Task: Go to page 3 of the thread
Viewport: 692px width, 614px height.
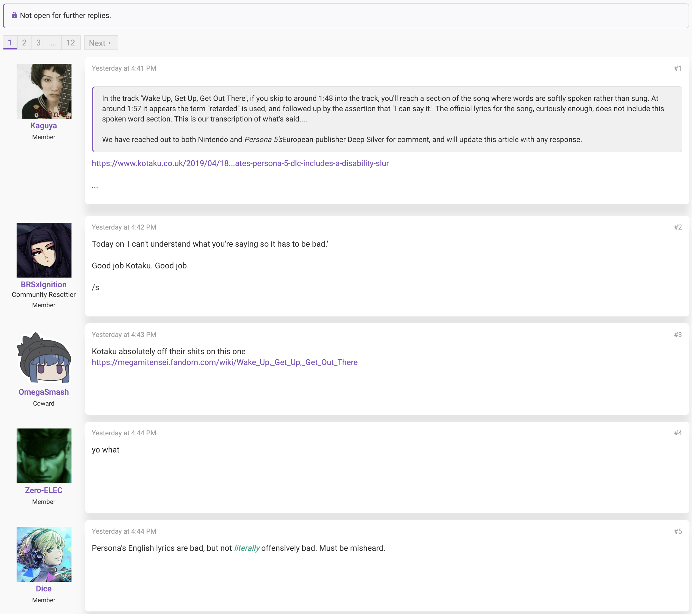Action: pyautogui.click(x=39, y=43)
